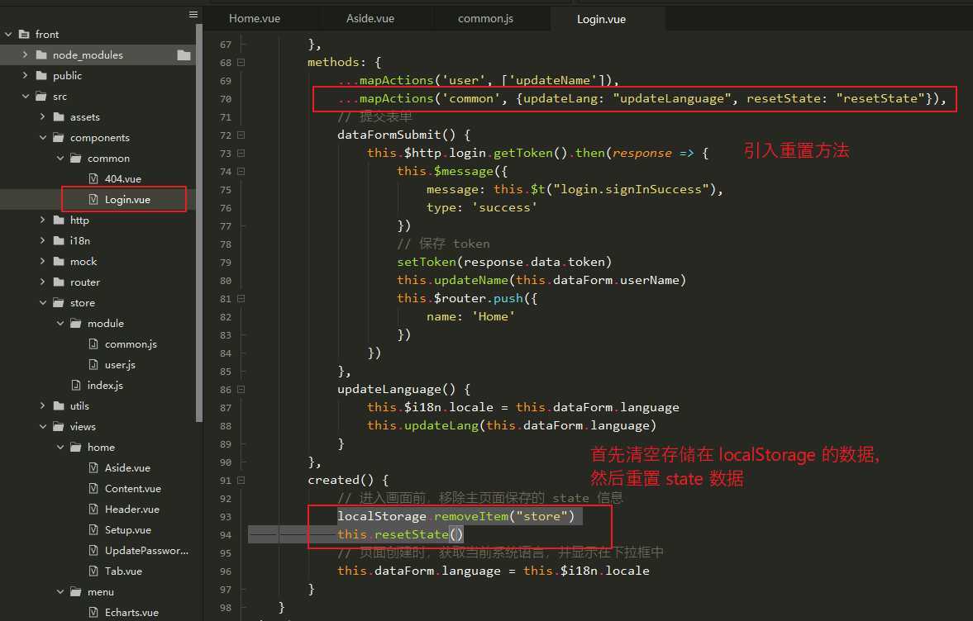Viewport: 973px width, 621px height.
Task: Open UpdatePasswor... file in the tree
Action: (146, 550)
